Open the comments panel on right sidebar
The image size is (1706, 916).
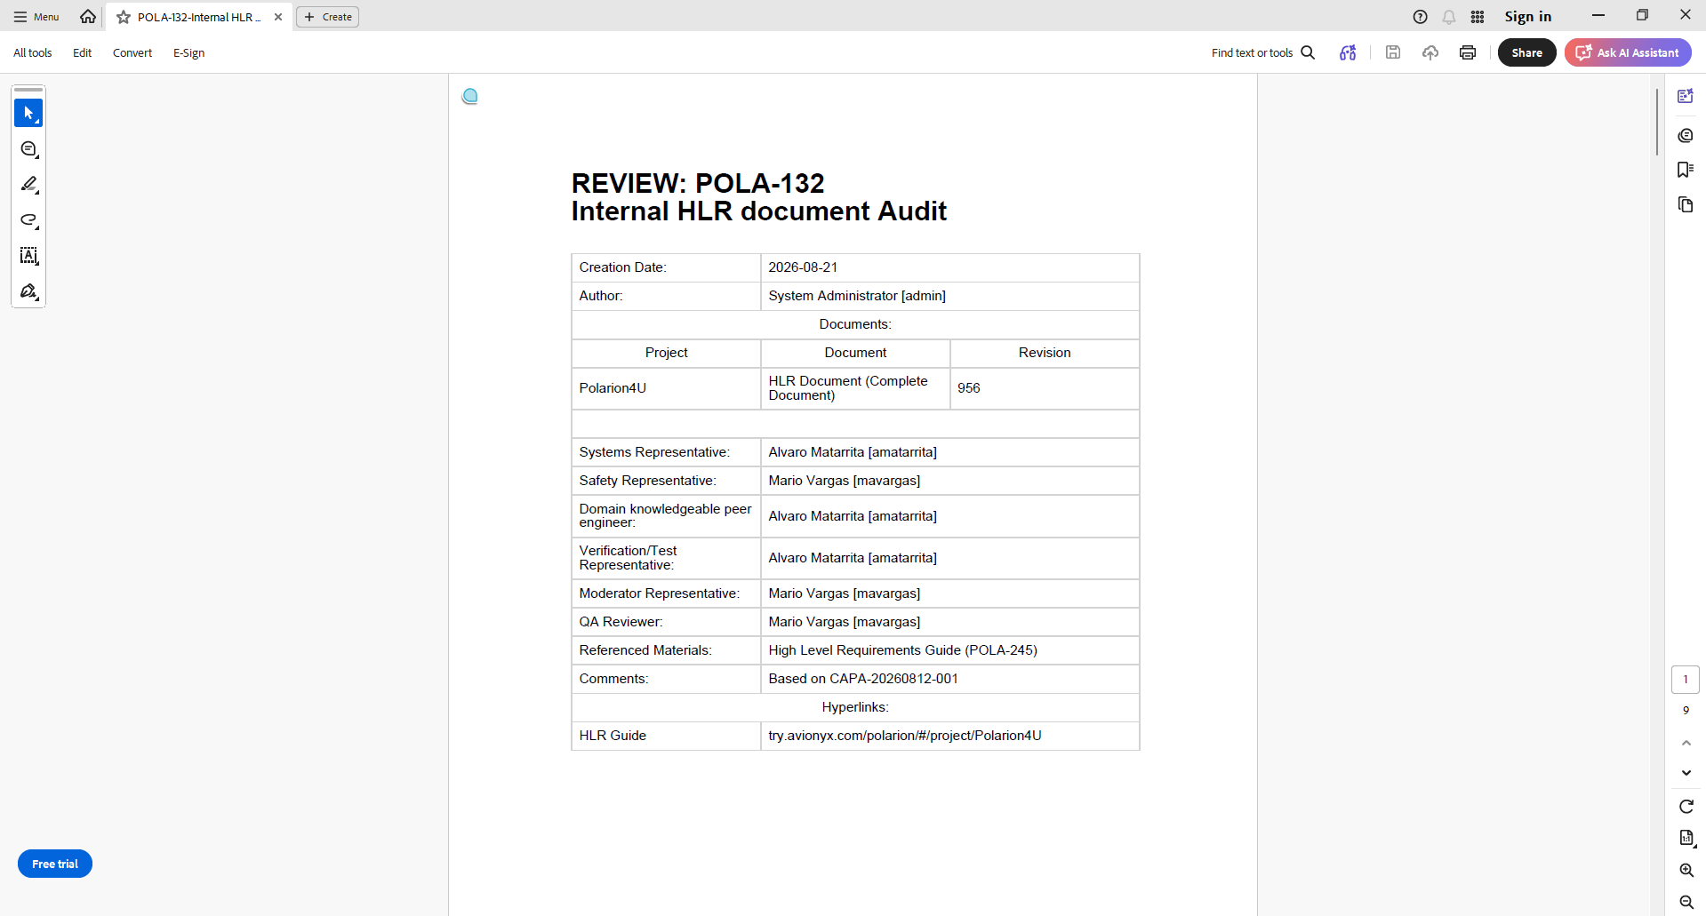pos(1686,135)
